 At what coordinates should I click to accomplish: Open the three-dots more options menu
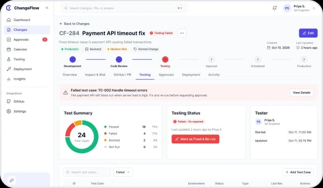click(182, 33)
